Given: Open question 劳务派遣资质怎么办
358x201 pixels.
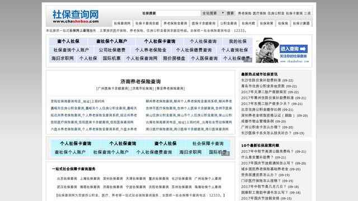Looking at the screenshot, I should tap(259, 175).
